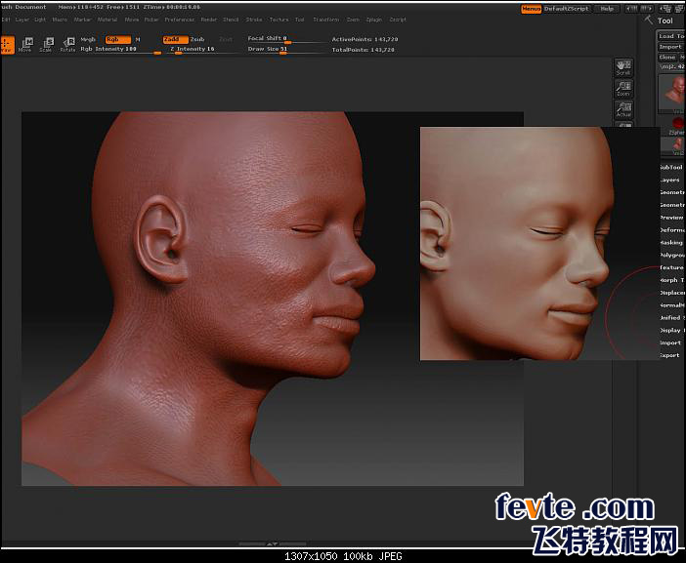Click the Zoom canvas icon
The width and height of the screenshot is (686, 563).
623,89
